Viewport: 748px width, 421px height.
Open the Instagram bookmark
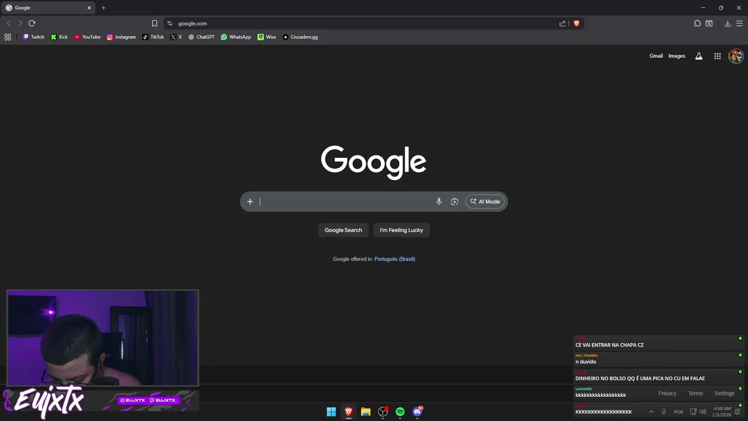(x=121, y=37)
